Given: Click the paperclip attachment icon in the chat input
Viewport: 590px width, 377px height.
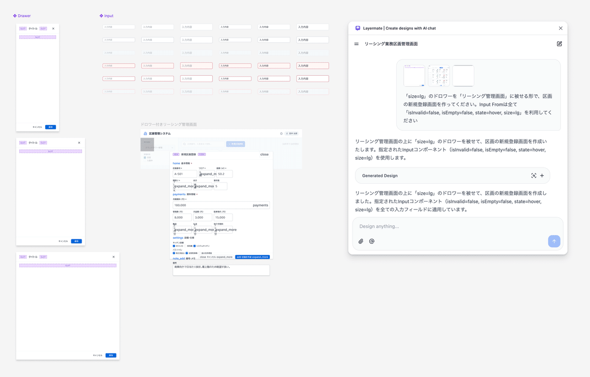Looking at the screenshot, I should [361, 241].
